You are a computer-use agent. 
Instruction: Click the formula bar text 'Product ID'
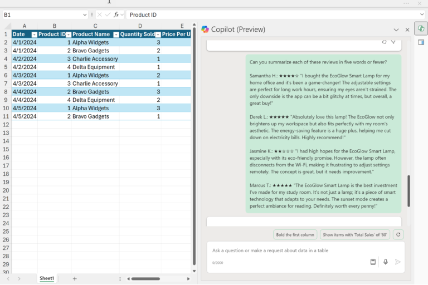click(143, 14)
